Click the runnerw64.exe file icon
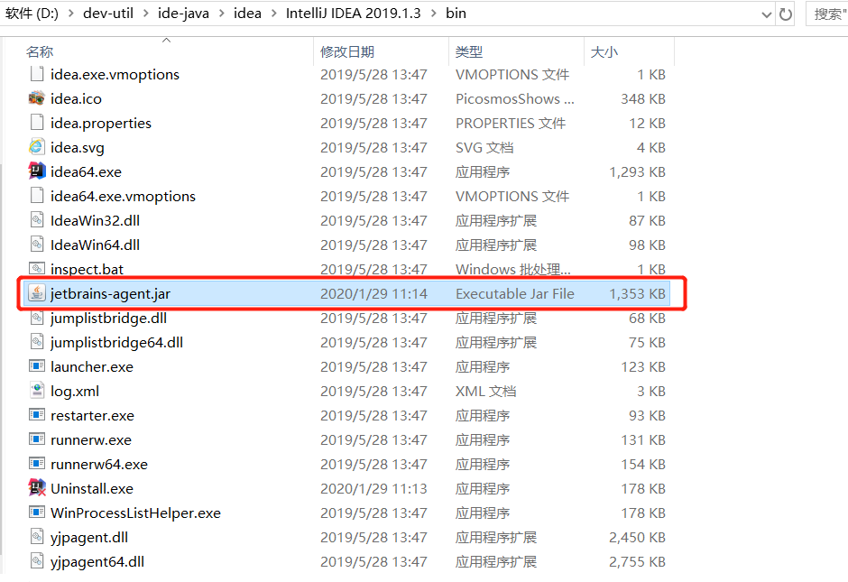848x582 pixels. pyautogui.click(x=37, y=464)
